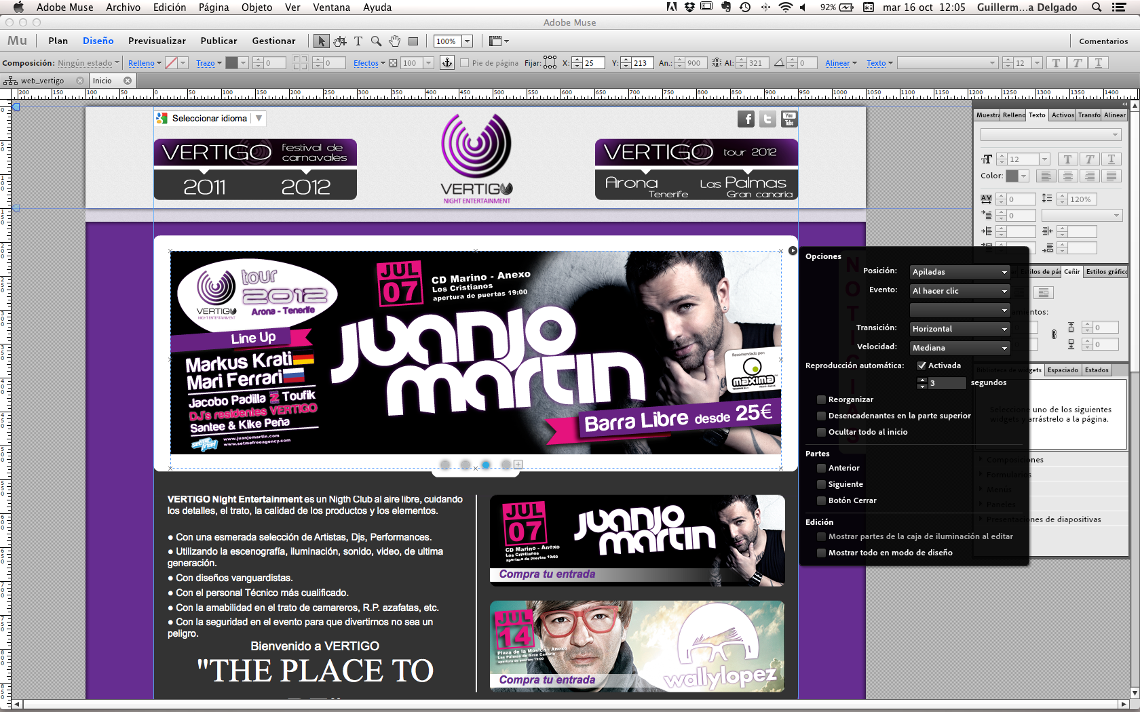Select the Crop tool
Viewport: 1140px width, 712px height.
(x=340, y=41)
